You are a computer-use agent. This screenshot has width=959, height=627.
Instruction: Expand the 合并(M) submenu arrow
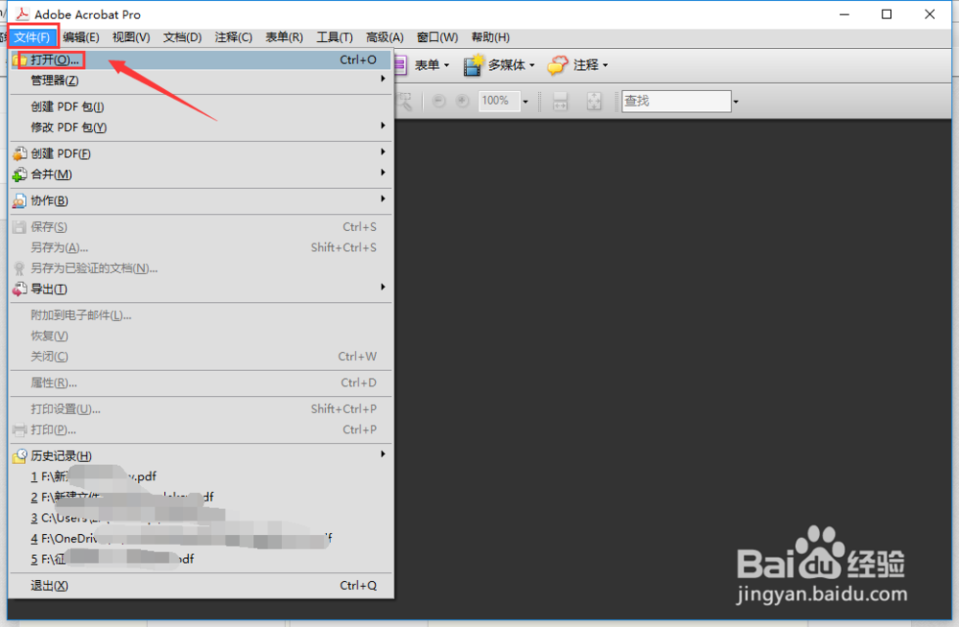(x=383, y=173)
